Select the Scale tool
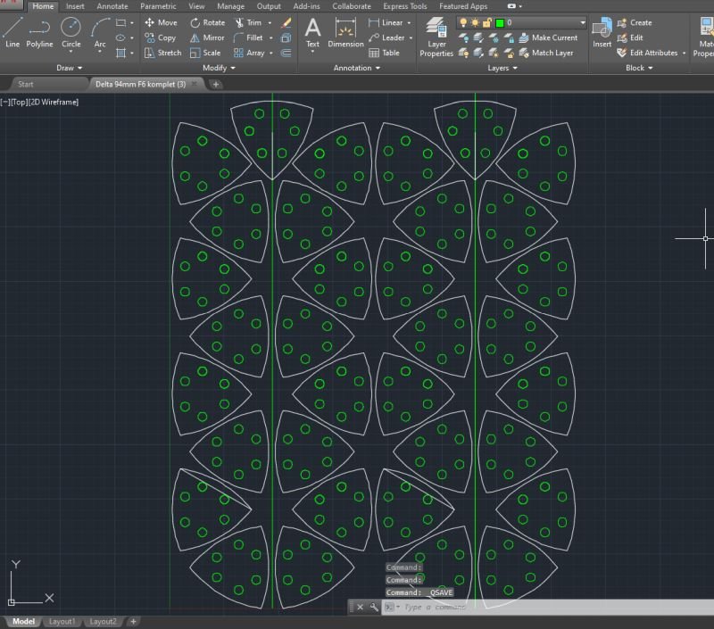Image resolution: width=714 pixels, height=629 pixels. coord(205,53)
